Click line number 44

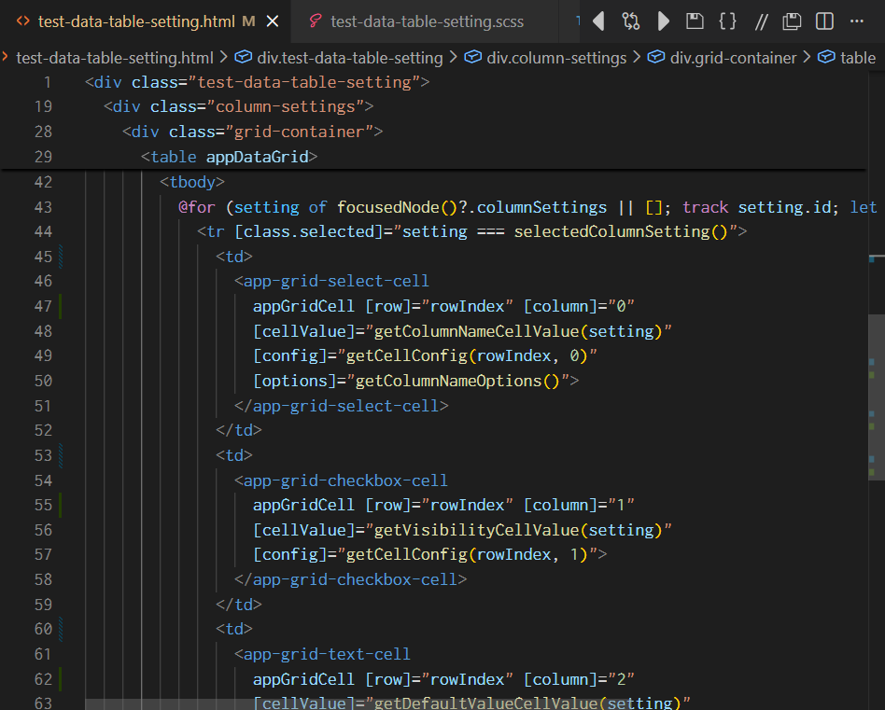tap(43, 231)
